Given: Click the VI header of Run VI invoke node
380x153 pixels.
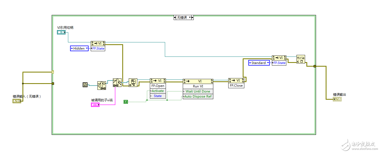Looking at the screenshot, I should (198, 81).
